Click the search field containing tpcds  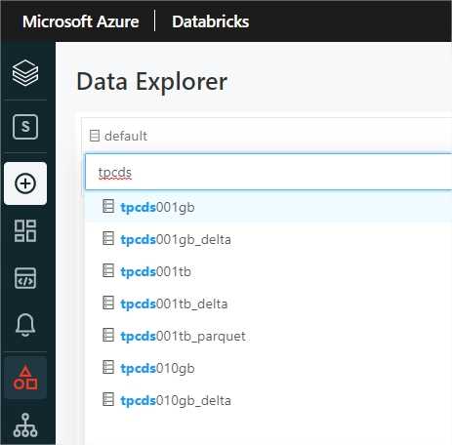pos(268,172)
